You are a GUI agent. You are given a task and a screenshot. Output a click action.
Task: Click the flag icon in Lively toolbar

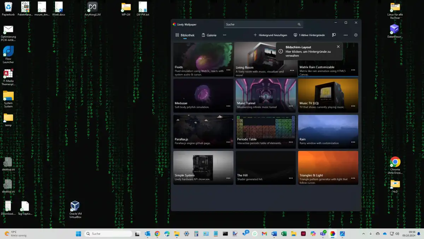pos(334,35)
